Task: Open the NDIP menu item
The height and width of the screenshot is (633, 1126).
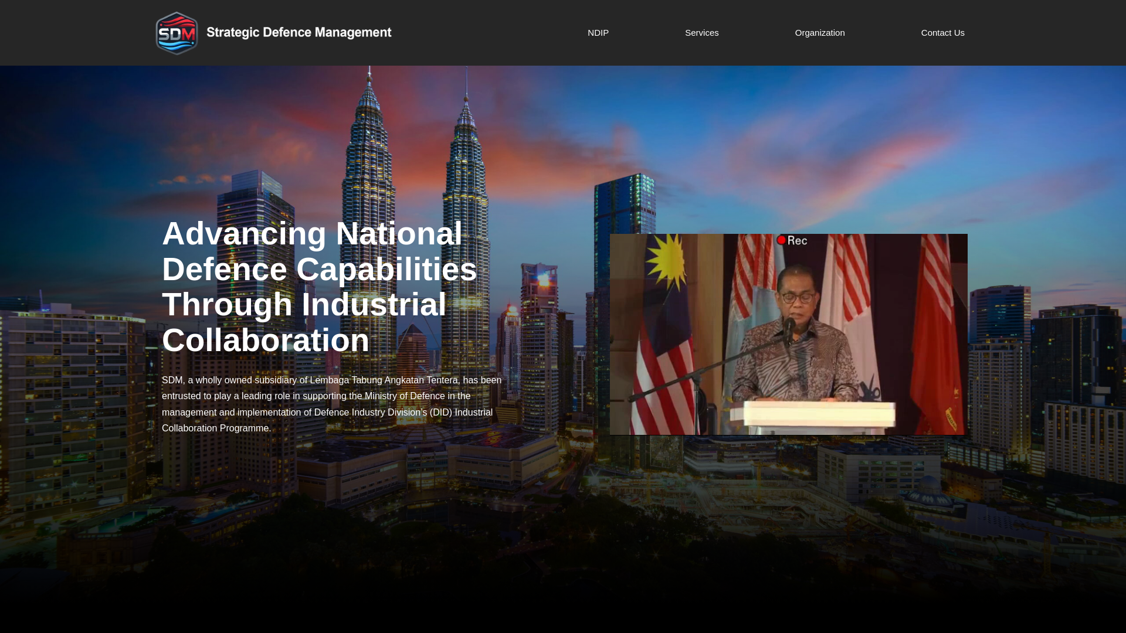Action: 598,33
